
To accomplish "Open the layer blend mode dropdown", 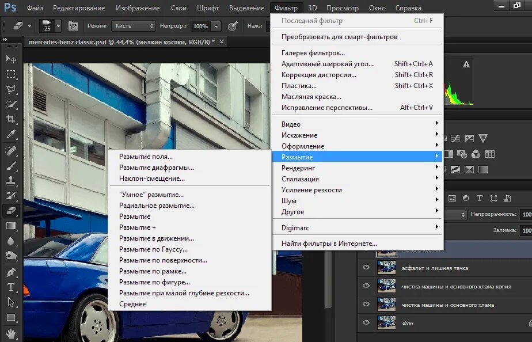I will (455, 214).
